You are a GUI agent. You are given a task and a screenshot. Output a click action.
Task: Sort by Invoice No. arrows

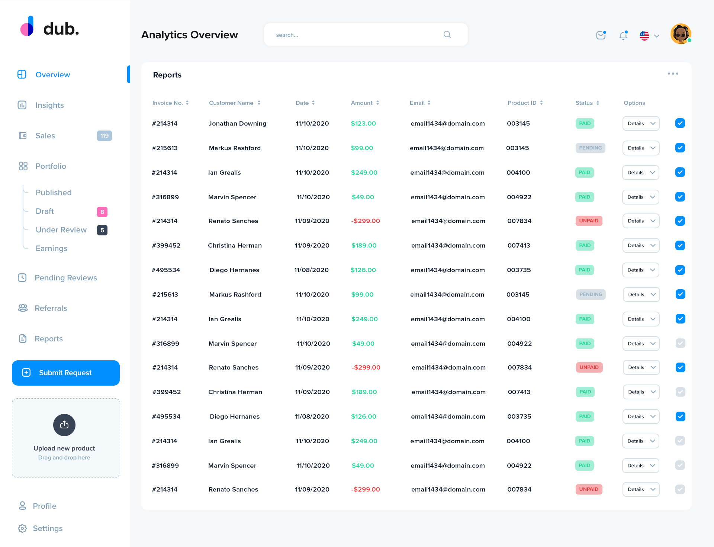pyautogui.click(x=187, y=103)
